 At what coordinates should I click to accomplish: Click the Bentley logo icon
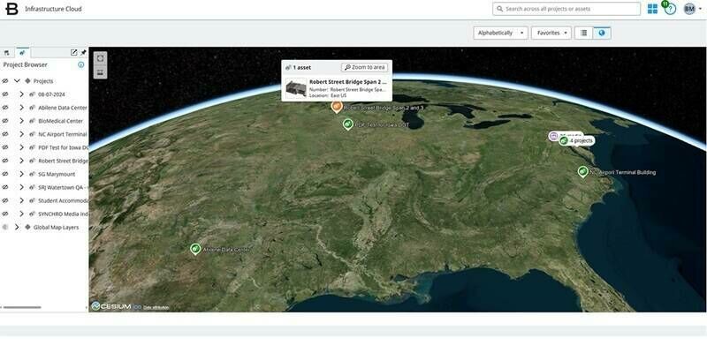[x=11, y=9]
